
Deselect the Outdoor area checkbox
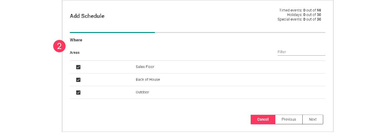78,93
